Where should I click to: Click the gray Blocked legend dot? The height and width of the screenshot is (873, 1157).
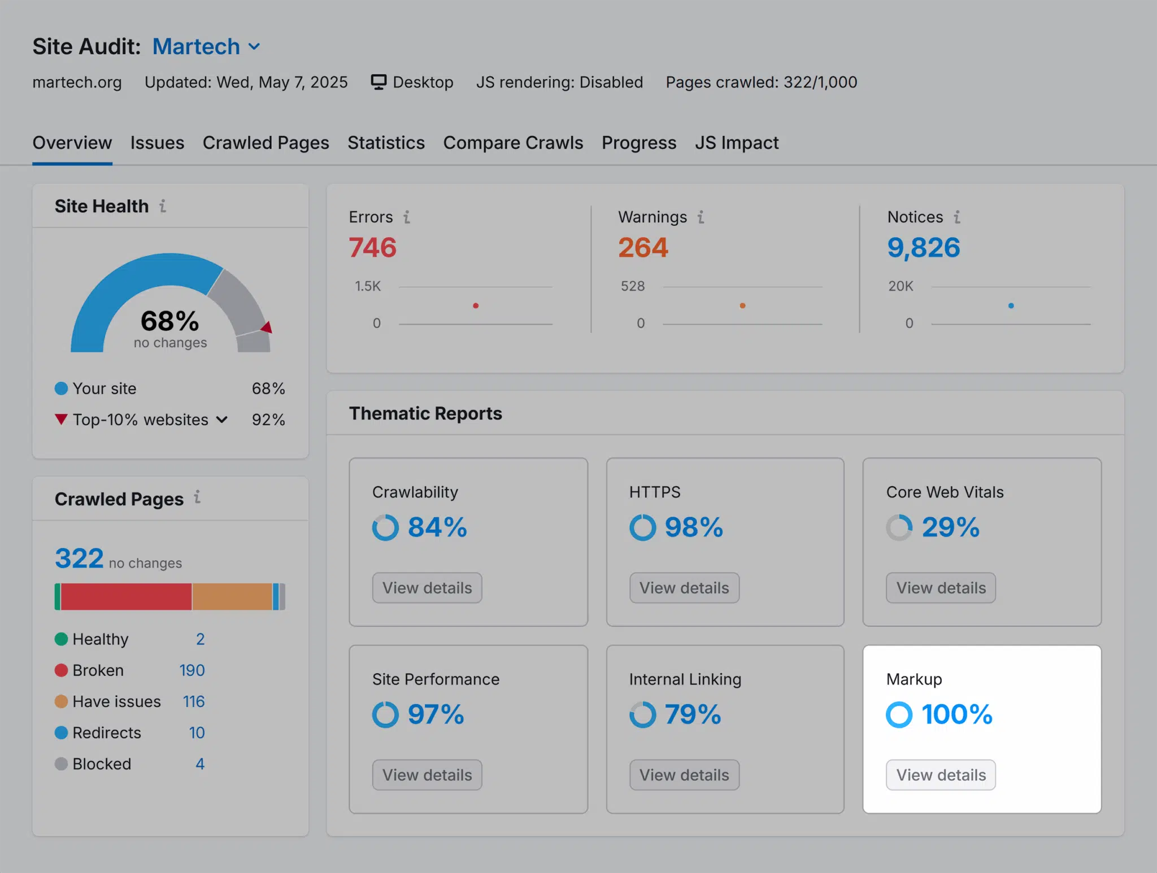pyautogui.click(x=61, y=764)
